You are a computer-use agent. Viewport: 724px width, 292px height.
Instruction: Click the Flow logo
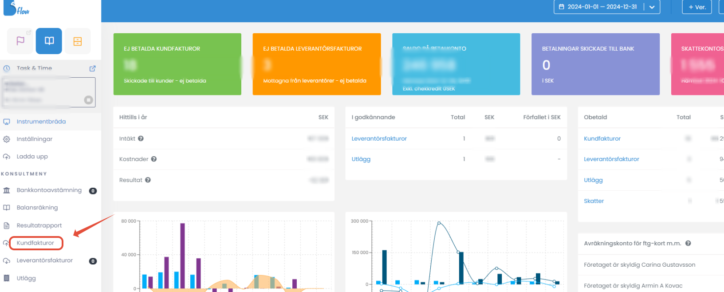click(16, 8)
